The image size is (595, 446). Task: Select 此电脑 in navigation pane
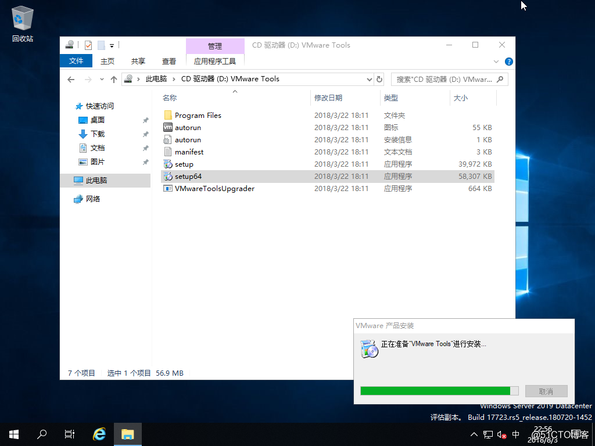(x=106, y=181)
